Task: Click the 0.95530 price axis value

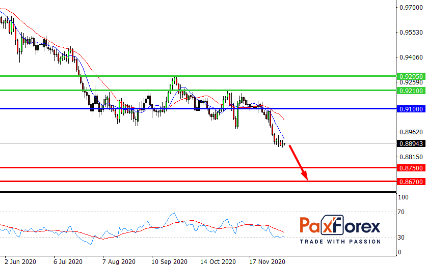Action: (411, 33)
